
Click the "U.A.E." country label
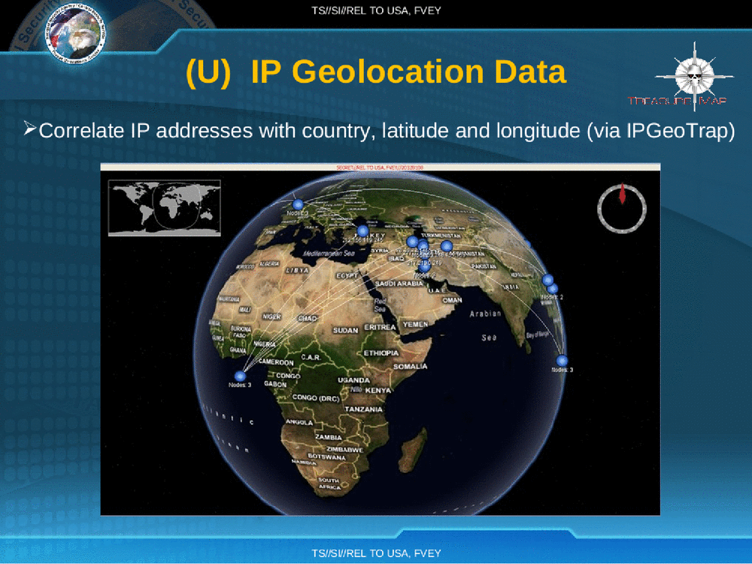point(437,290)
